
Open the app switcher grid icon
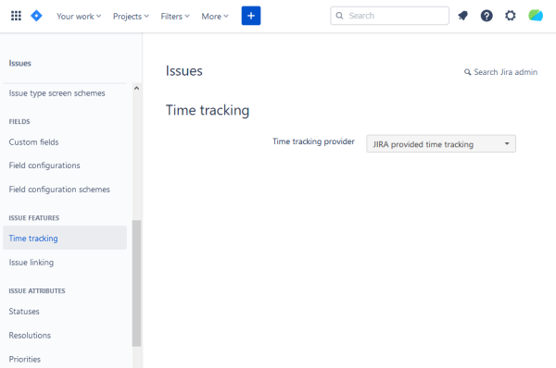point(16,16)
